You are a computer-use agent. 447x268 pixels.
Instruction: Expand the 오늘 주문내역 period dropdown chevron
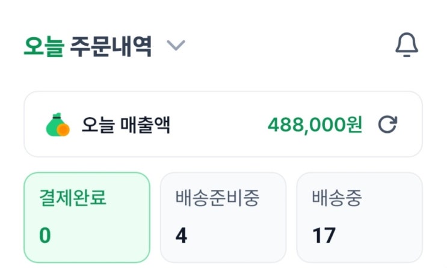[x=176, y=46]
